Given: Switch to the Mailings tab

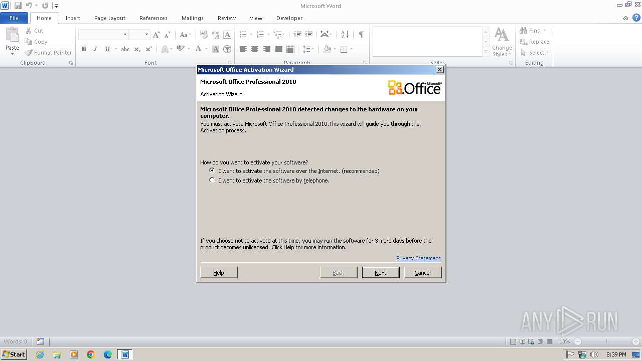Looking at the screenshot, I should pyautogui.click(x=193, y=18).
